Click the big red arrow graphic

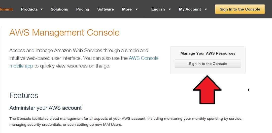(207, 90)
